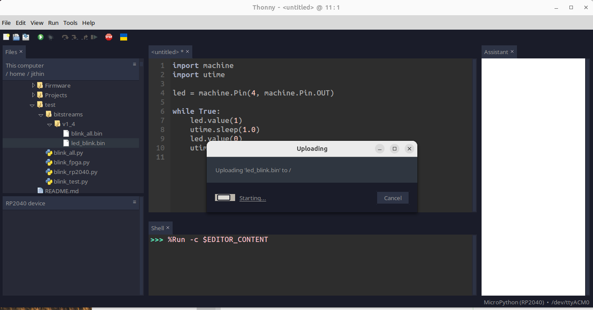Collapse the v1_4 folder
The height and width of the screenshot is (310, 593).
tap(49, 124)
